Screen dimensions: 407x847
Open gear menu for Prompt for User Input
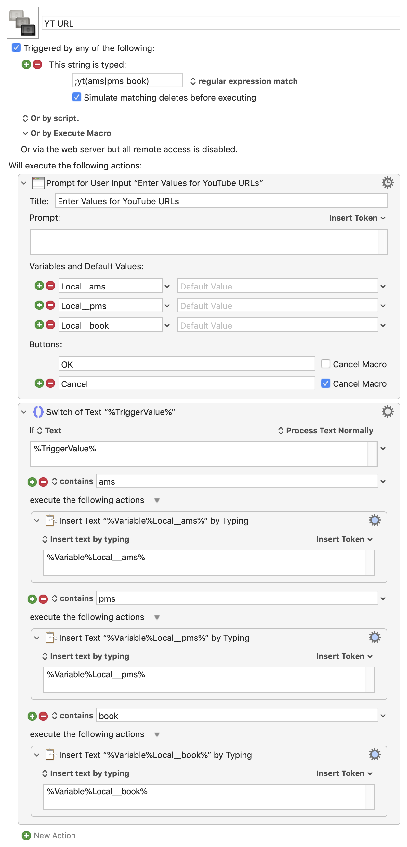tap(387, 182)
